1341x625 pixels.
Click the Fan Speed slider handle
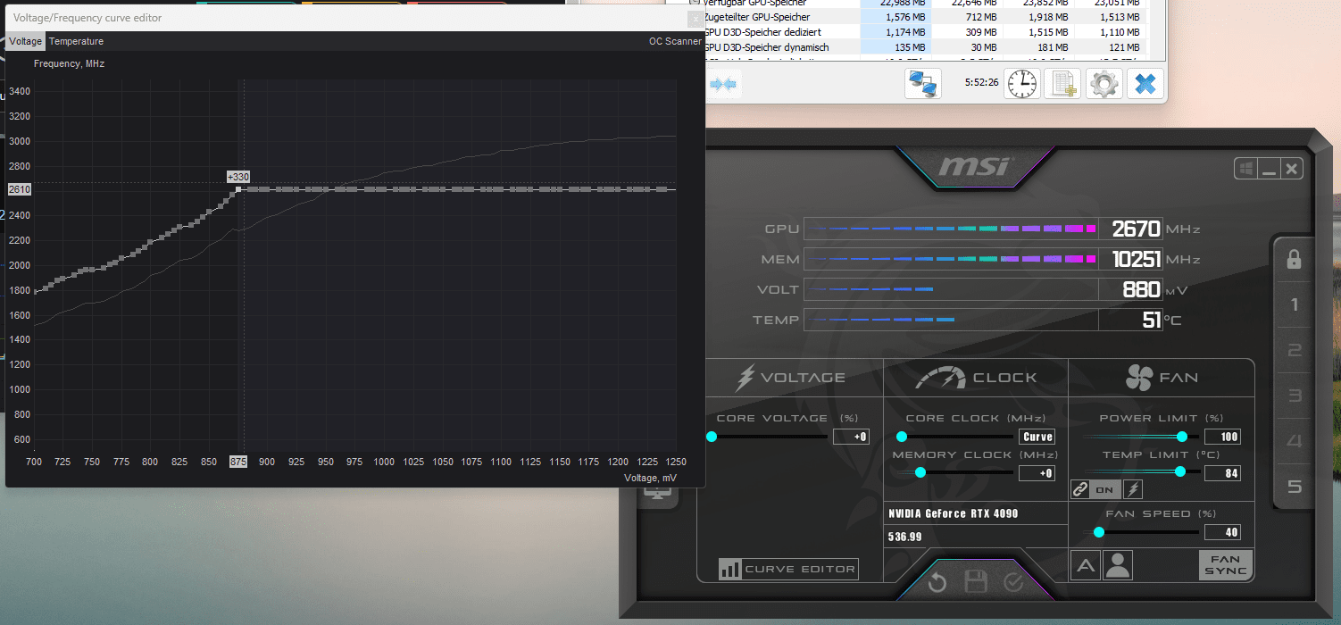pyautogui.click(x=1099, y=532)
